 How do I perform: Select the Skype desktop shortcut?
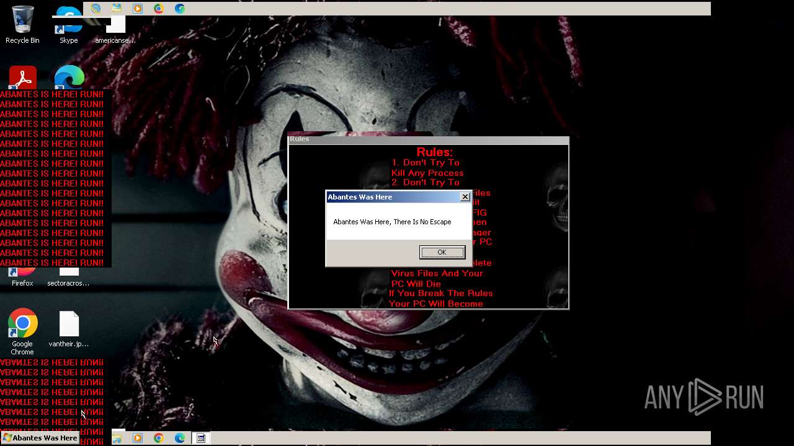click(69, 25)
